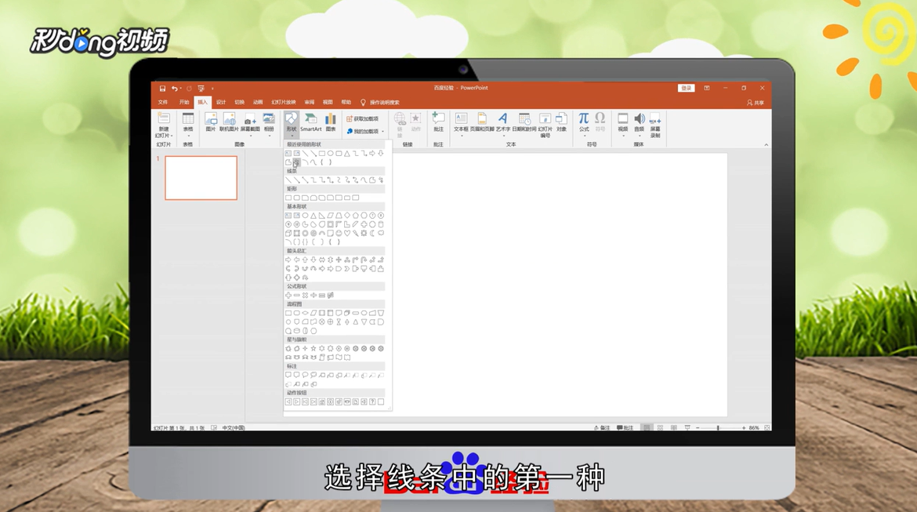This screenshot has height=512, width=917.
Task: Select the heart shape in basic shapes
Action: click(x=347, y=234)
